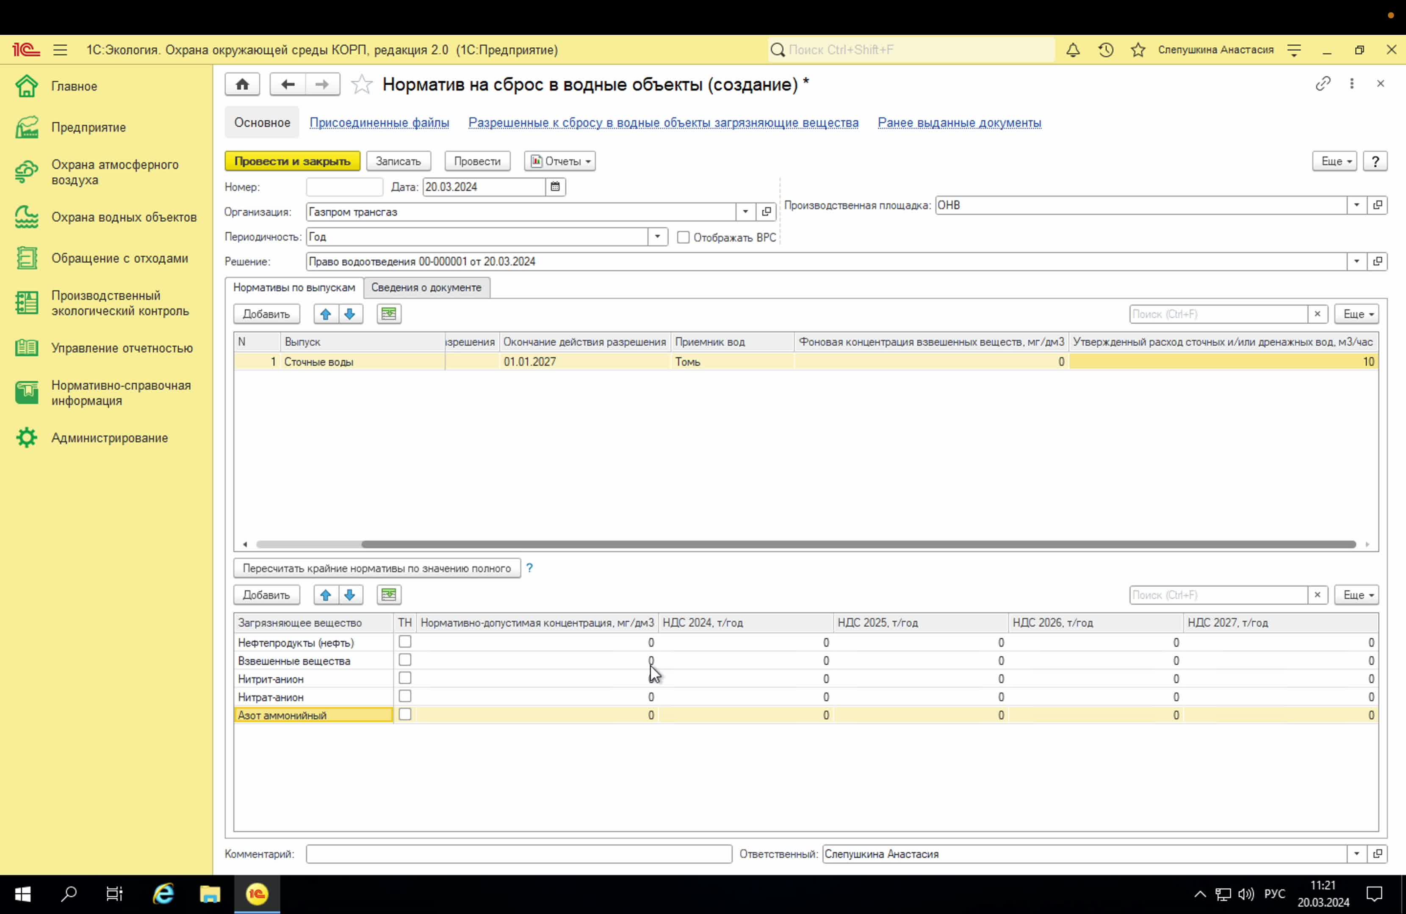
Task: Select the Нормативы по выпускам tab
Action: 294,288
